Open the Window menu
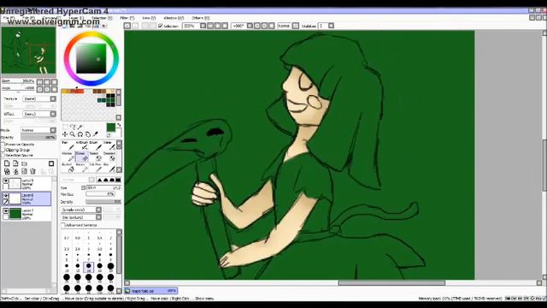 click(x=174, y=18)
